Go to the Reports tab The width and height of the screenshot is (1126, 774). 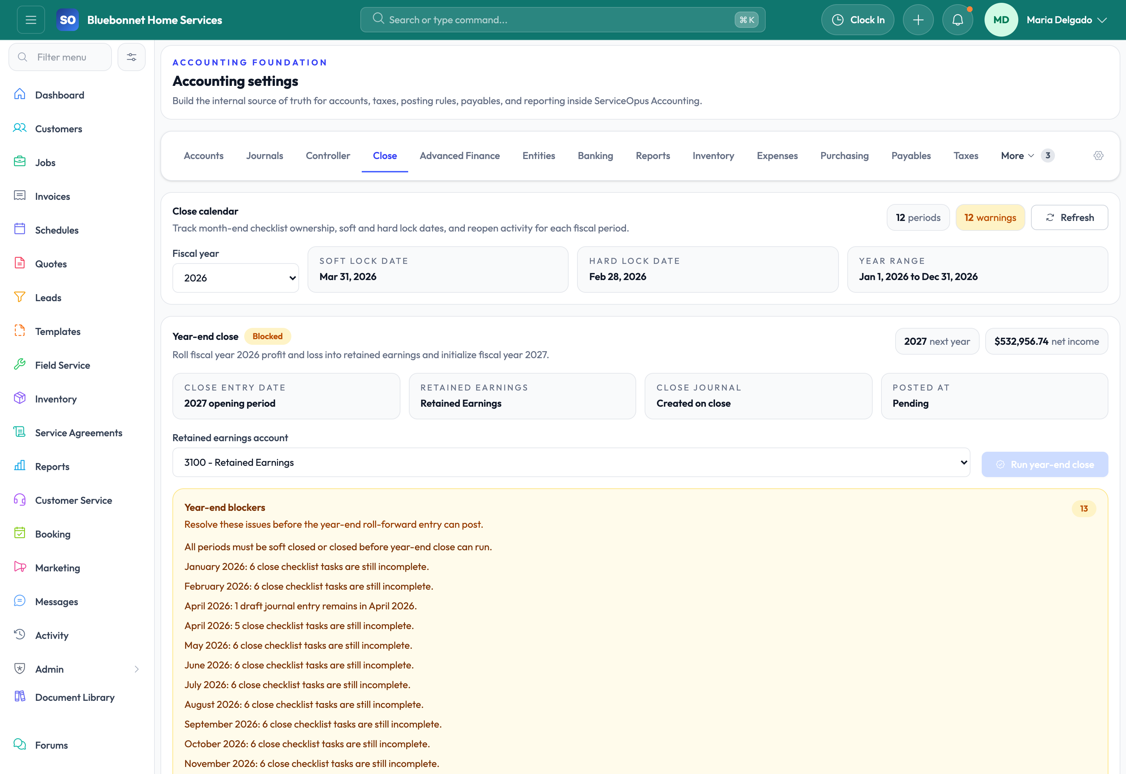(653, 156)
